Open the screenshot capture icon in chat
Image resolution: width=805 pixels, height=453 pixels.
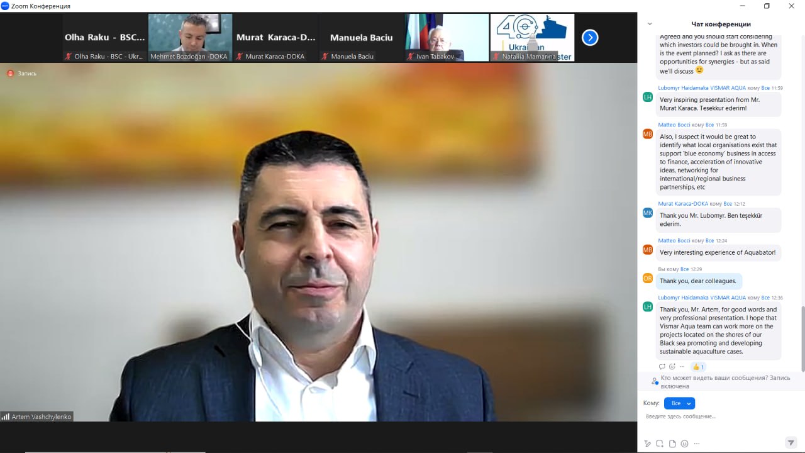coord(660,444)
